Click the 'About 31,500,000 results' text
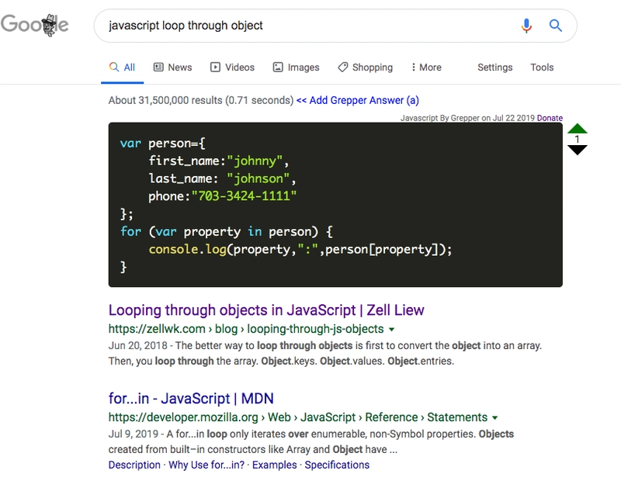This screenshot has width=621, height=481. coord(201,100)
